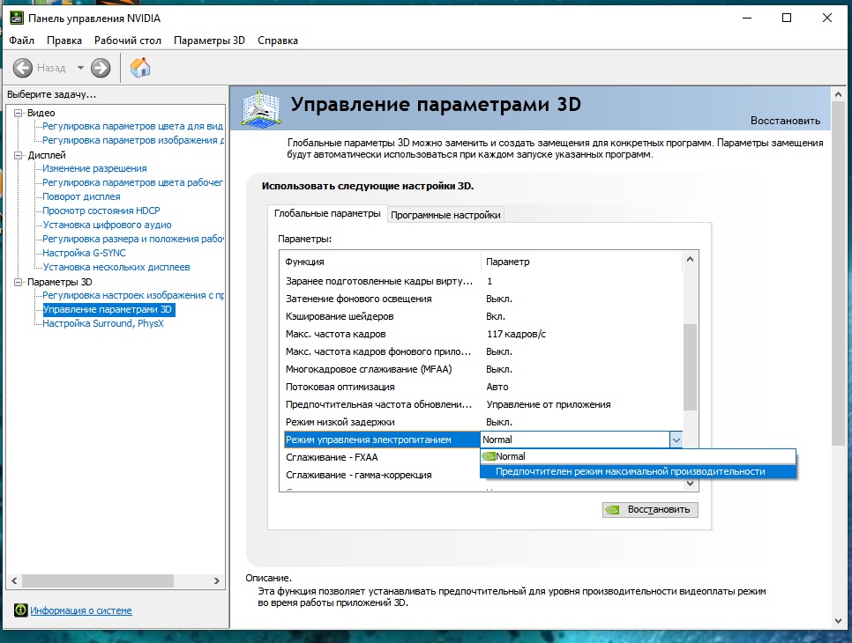Select Предпочтителен режим максимальной производительности option
This screenshot has height=643, width=852.
tap(638, 471)
